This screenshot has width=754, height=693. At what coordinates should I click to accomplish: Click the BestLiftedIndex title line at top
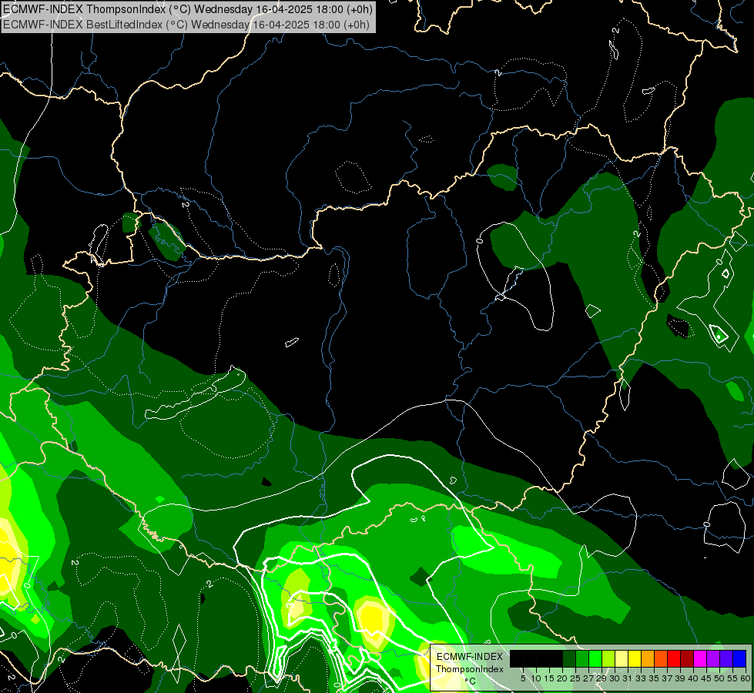click(186, 25)
